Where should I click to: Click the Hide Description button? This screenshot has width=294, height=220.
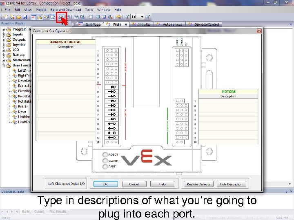(231, 184)
